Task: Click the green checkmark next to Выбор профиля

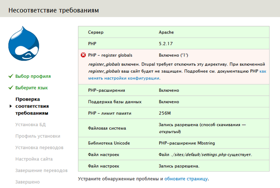Action: [10, 76]
